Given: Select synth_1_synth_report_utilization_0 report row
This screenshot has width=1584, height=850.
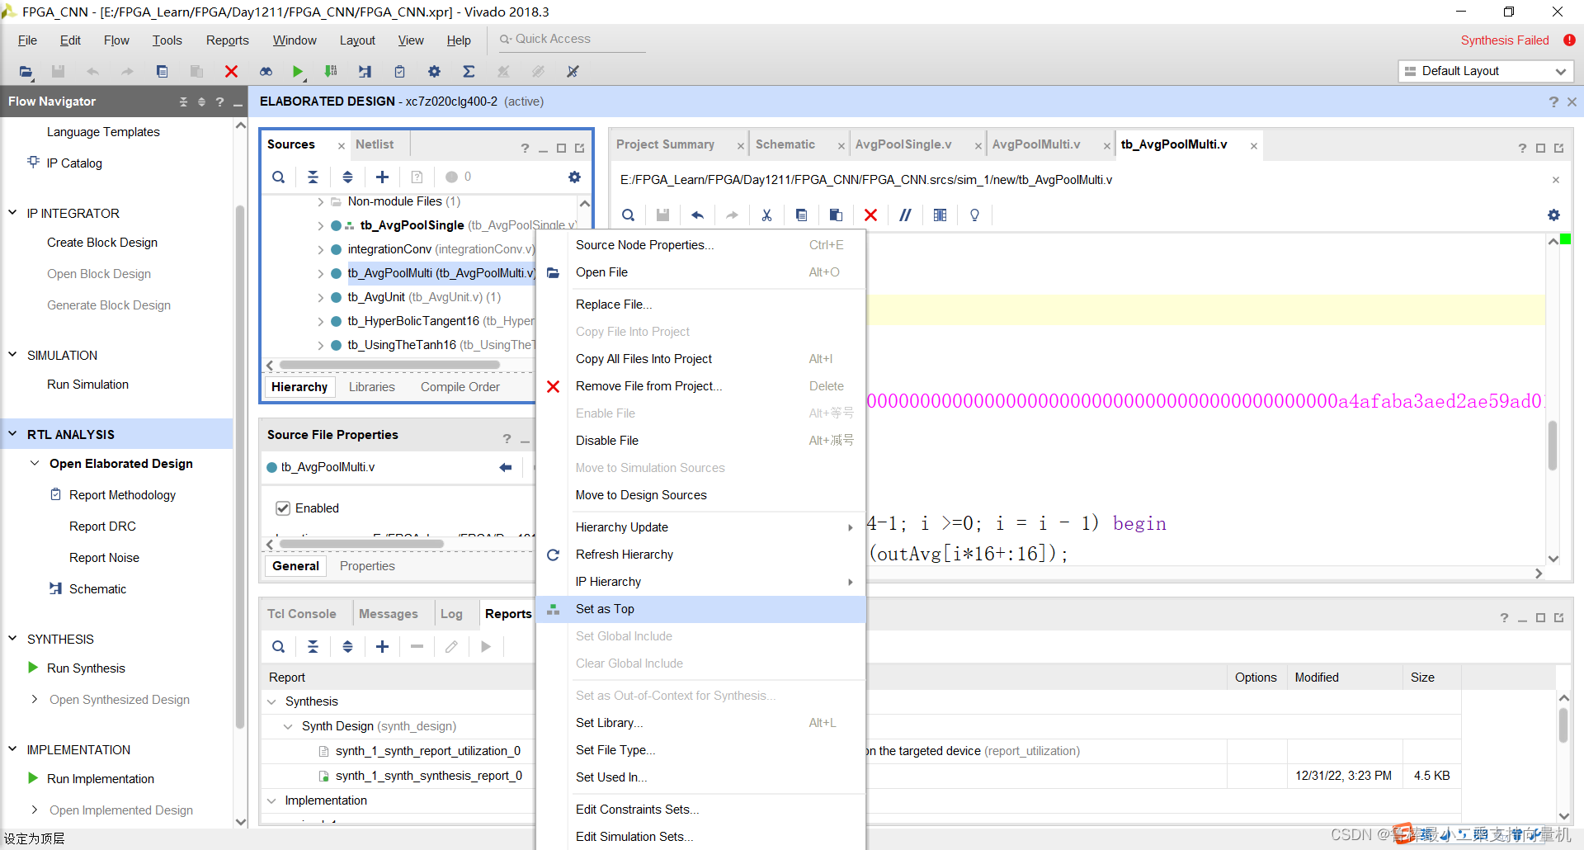Looking at the screenshot, I should 427,751.
